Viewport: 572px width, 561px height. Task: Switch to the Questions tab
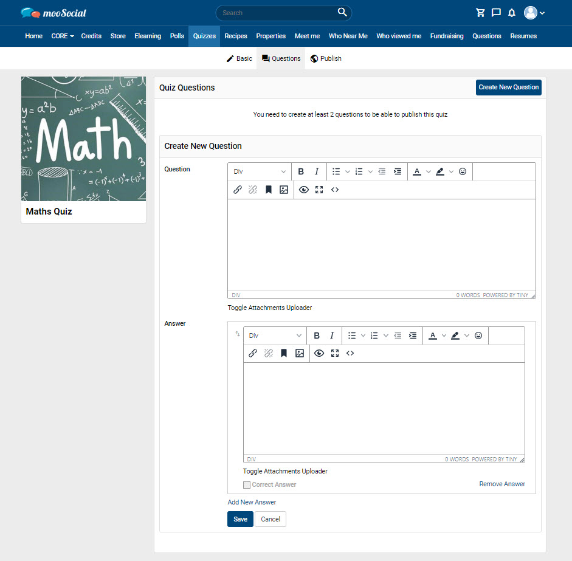[281, 58]
